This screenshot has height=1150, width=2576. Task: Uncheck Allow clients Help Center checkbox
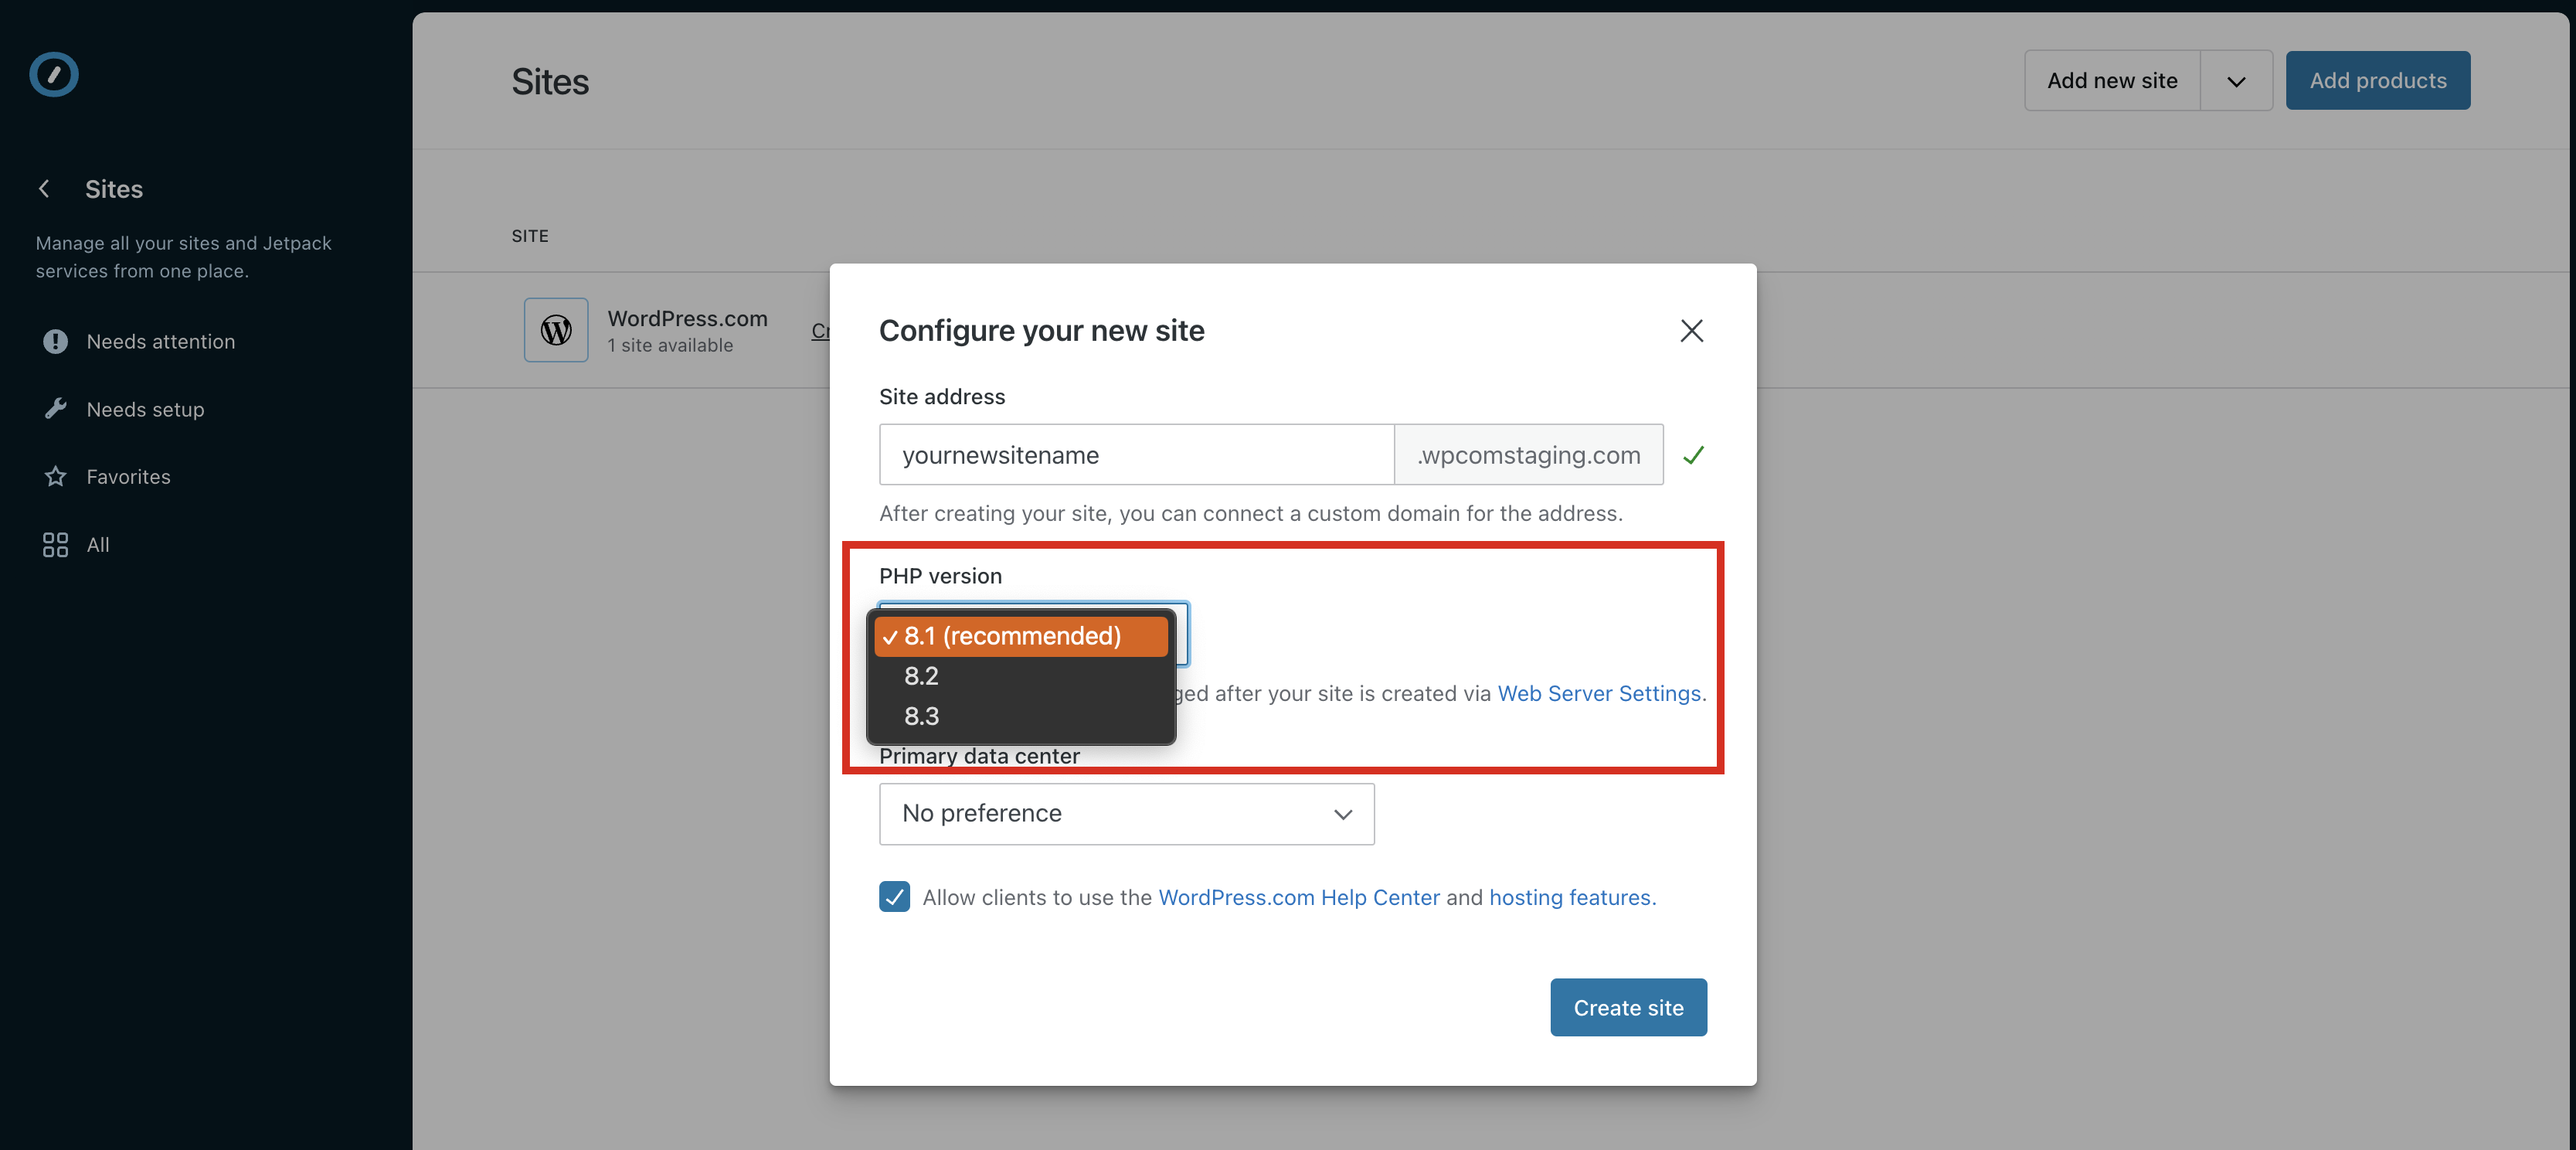(894, 897)
